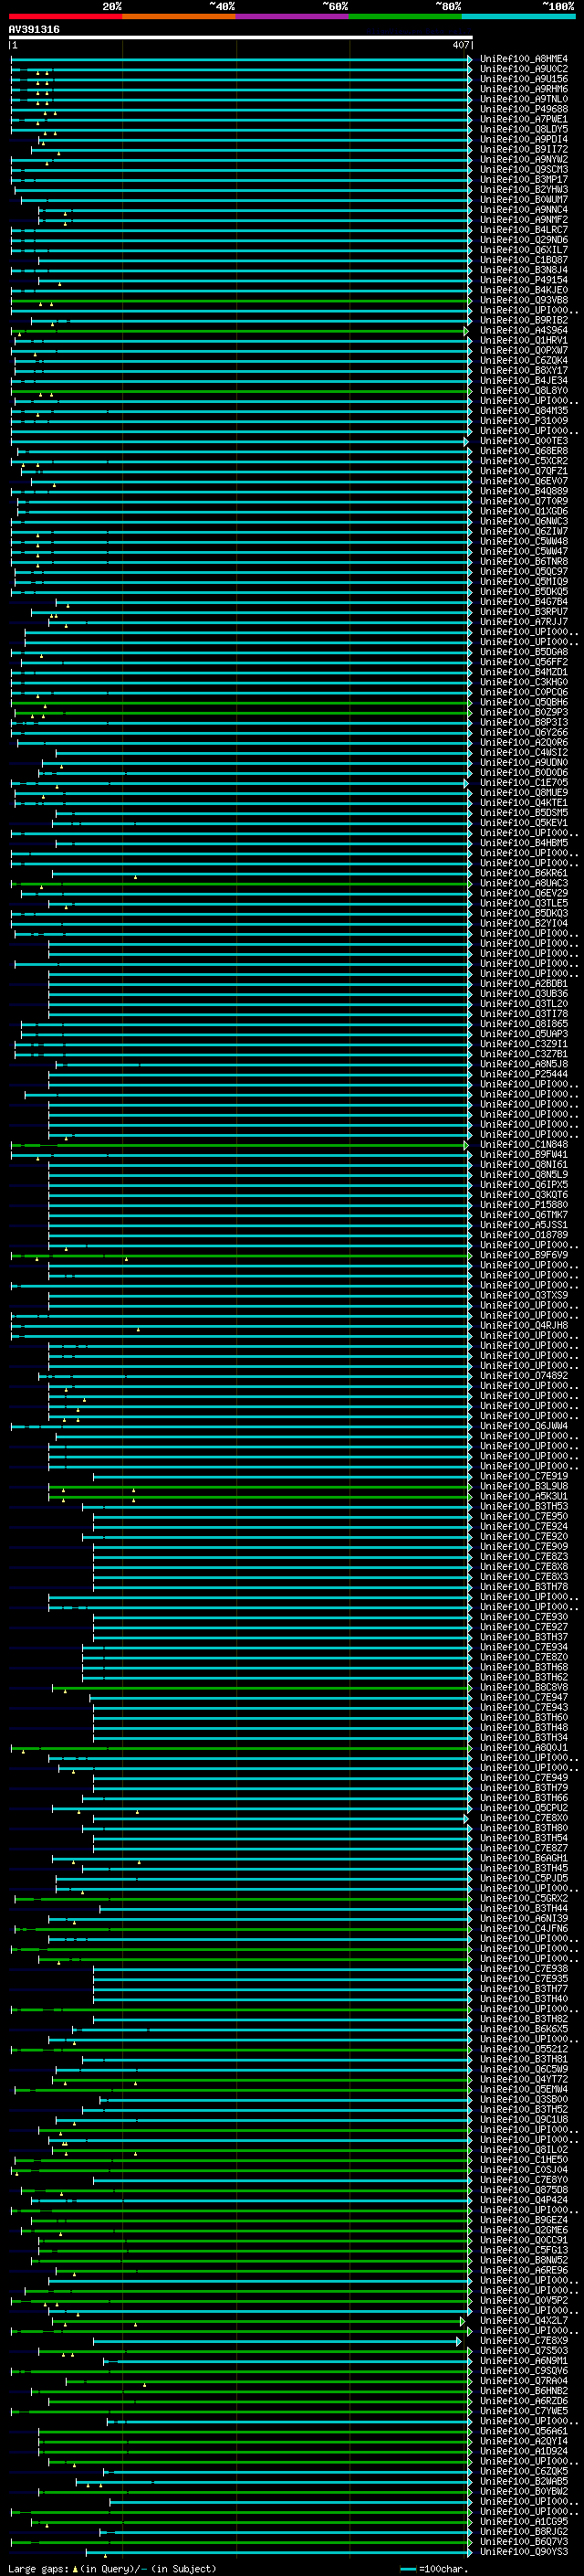The width and height of the screenshot is (584, 2576).
Task: Open hit UniRef100_A9U156
Action: 524,79
